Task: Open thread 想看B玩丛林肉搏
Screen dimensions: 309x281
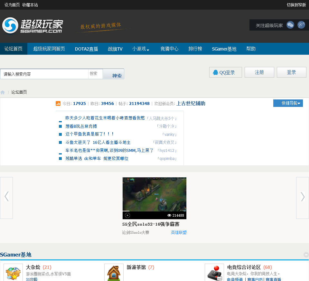Action: 81,126
